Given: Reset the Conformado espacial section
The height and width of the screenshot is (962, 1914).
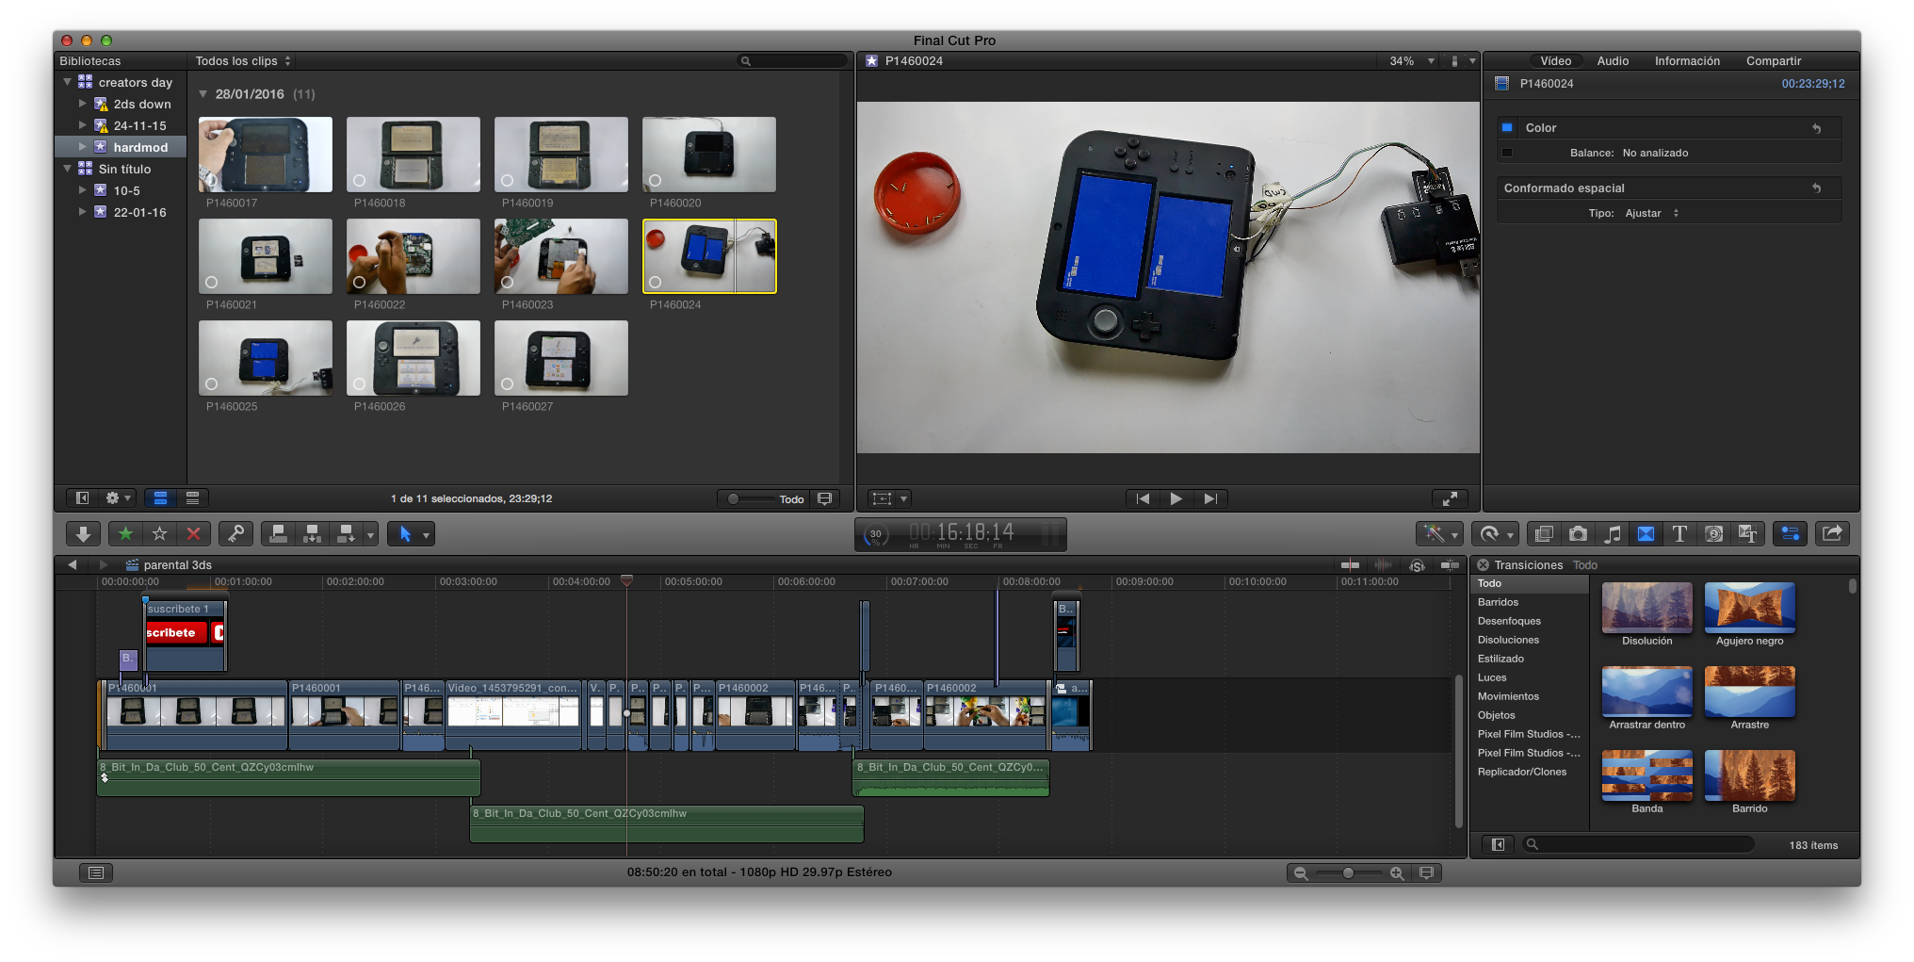Looking at the screenshot, I should pos(1816,188).
